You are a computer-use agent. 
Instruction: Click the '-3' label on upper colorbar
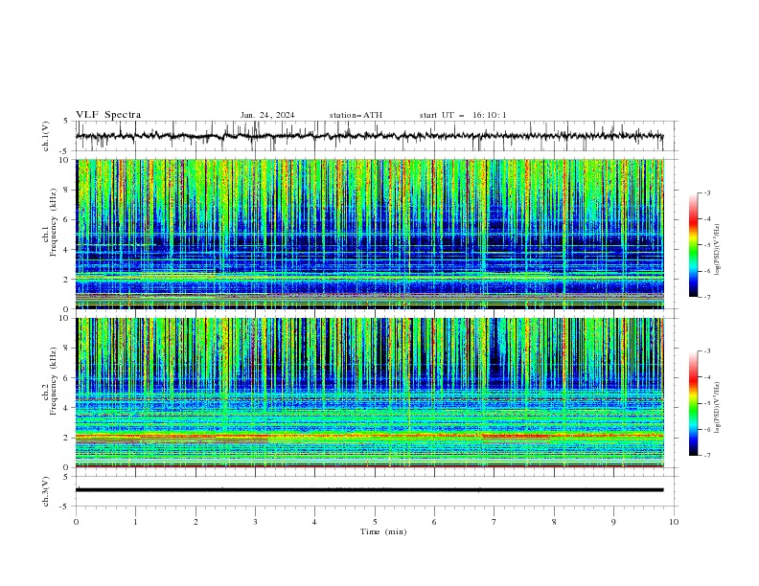point(707,192)
